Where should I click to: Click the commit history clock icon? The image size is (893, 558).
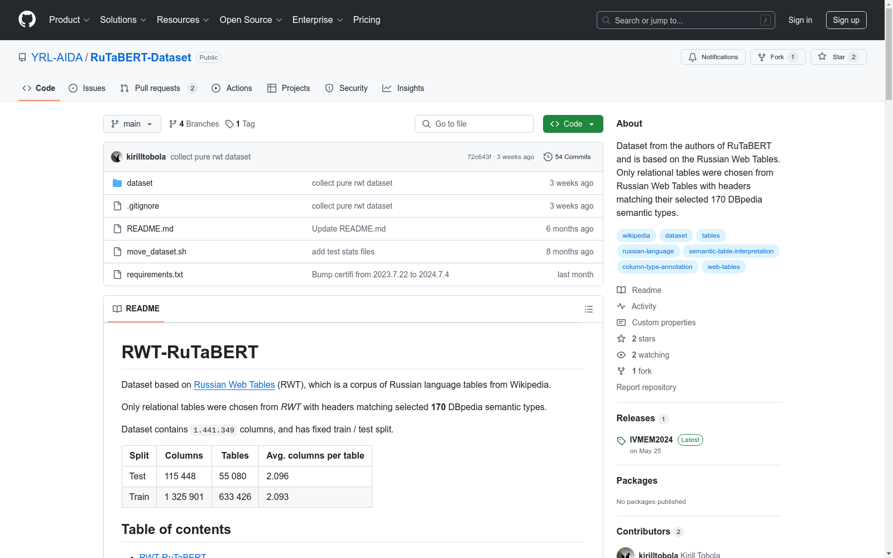pyautogui.click(x=548, y=157)
